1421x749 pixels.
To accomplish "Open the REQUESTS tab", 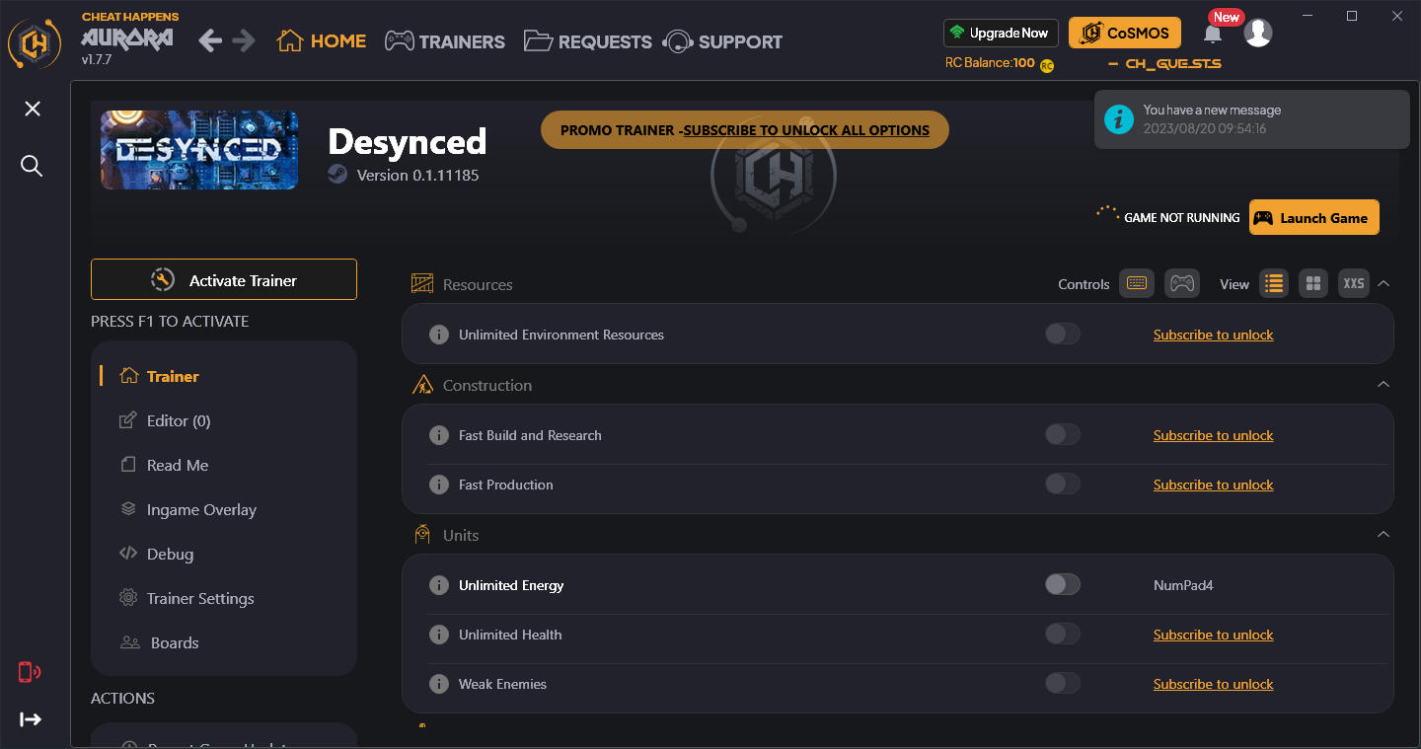I will (x=587, y=40).
